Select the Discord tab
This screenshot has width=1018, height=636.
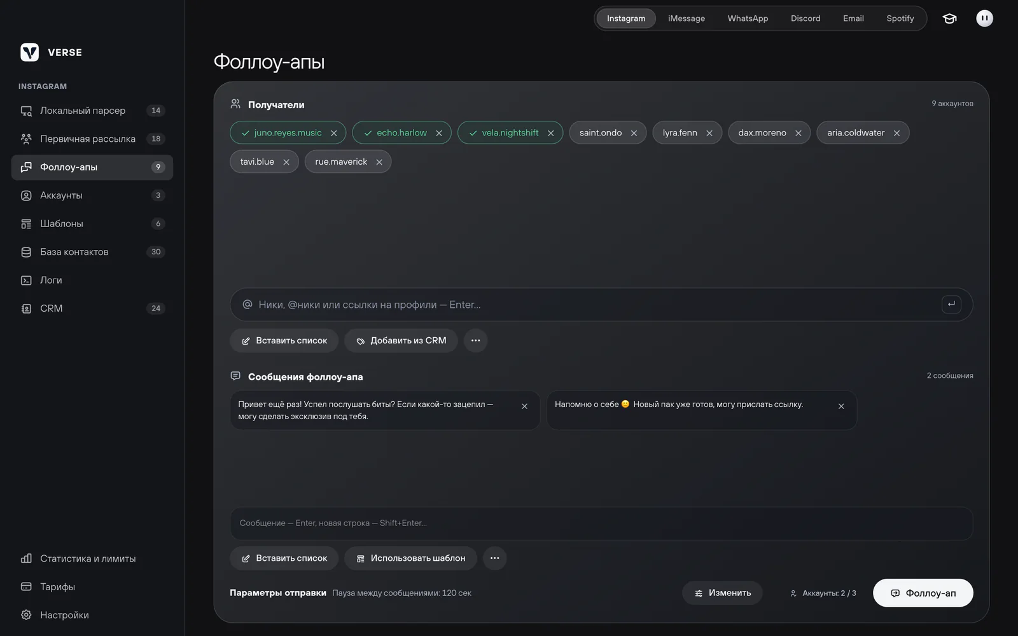(805, 18)
